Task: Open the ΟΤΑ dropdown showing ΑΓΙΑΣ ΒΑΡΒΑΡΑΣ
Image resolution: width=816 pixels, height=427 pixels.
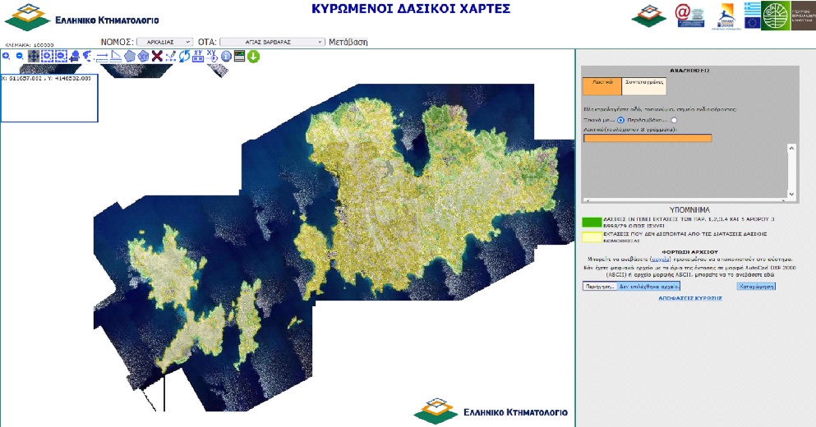Action: [273, 41]
